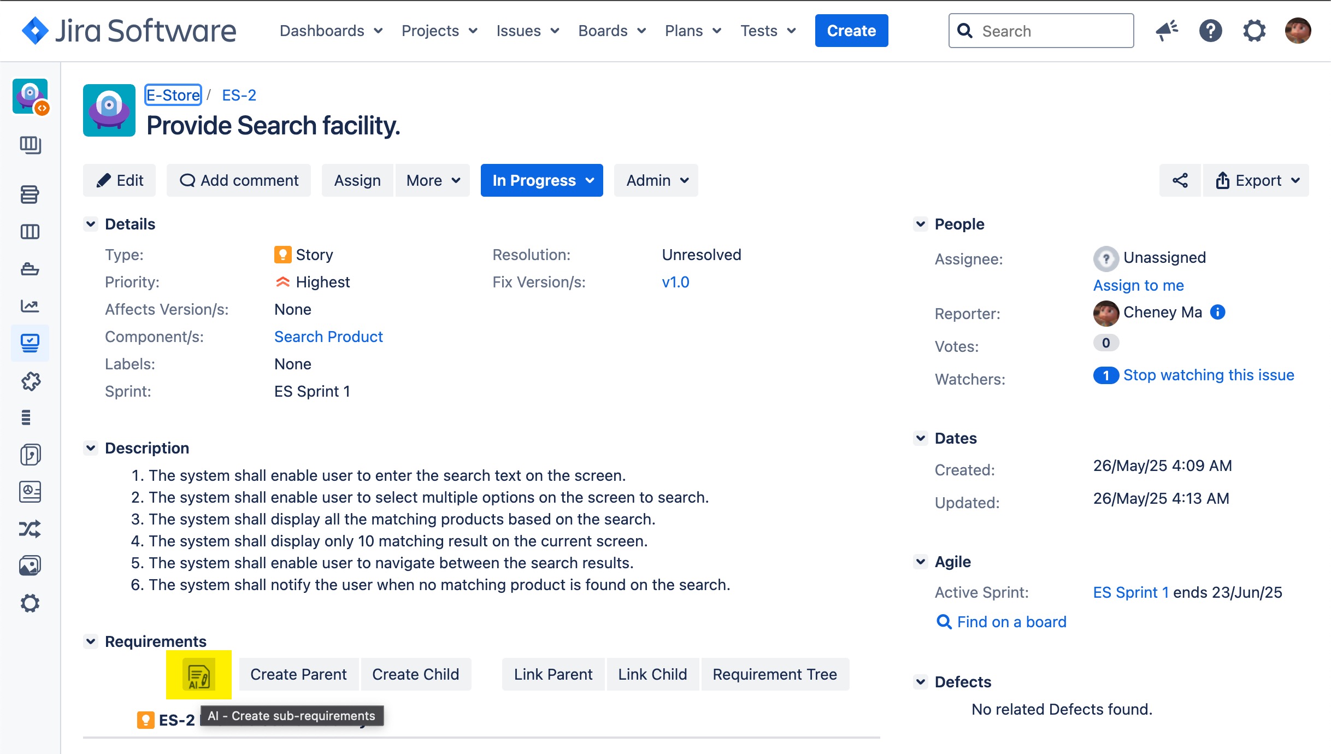1331x754 pixels.
Task: Collapse the People section
Action: tap(921, 224)
